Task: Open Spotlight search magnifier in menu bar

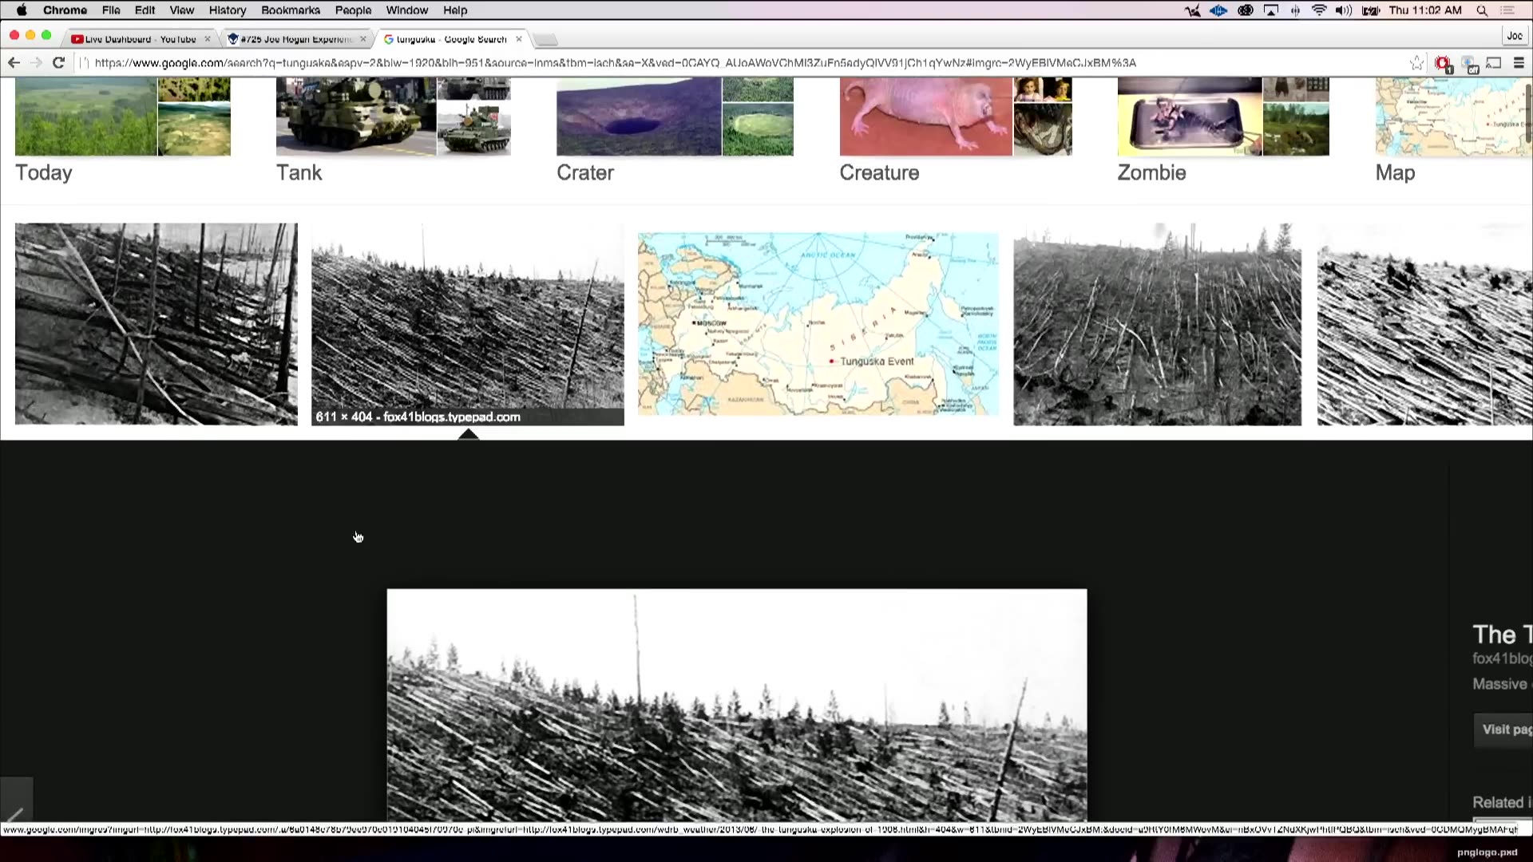Action: pyautogui.click(x=1482, y=10)
